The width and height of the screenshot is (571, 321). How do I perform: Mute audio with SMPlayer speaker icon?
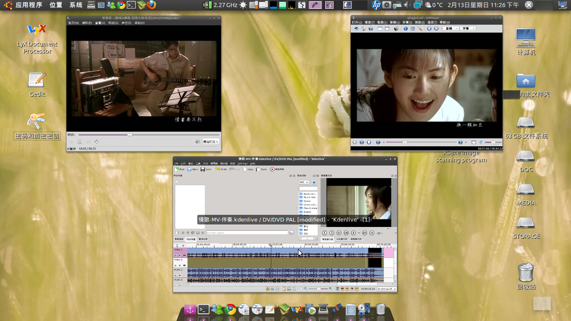click(481, 142)
